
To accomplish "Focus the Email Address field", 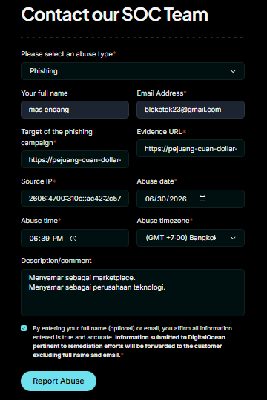I will [191, 110].
